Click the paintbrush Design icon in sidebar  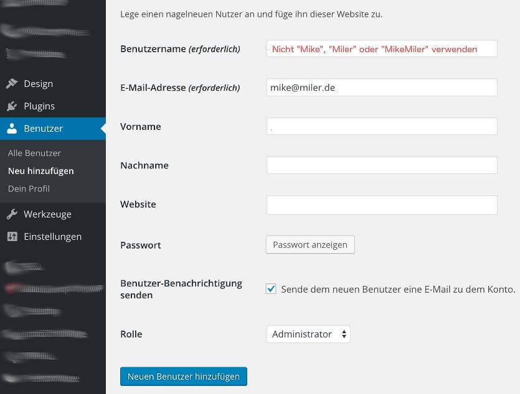(12, 84)
